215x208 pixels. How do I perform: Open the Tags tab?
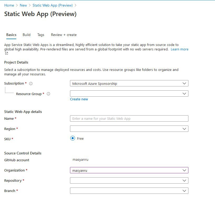point(41,35)
